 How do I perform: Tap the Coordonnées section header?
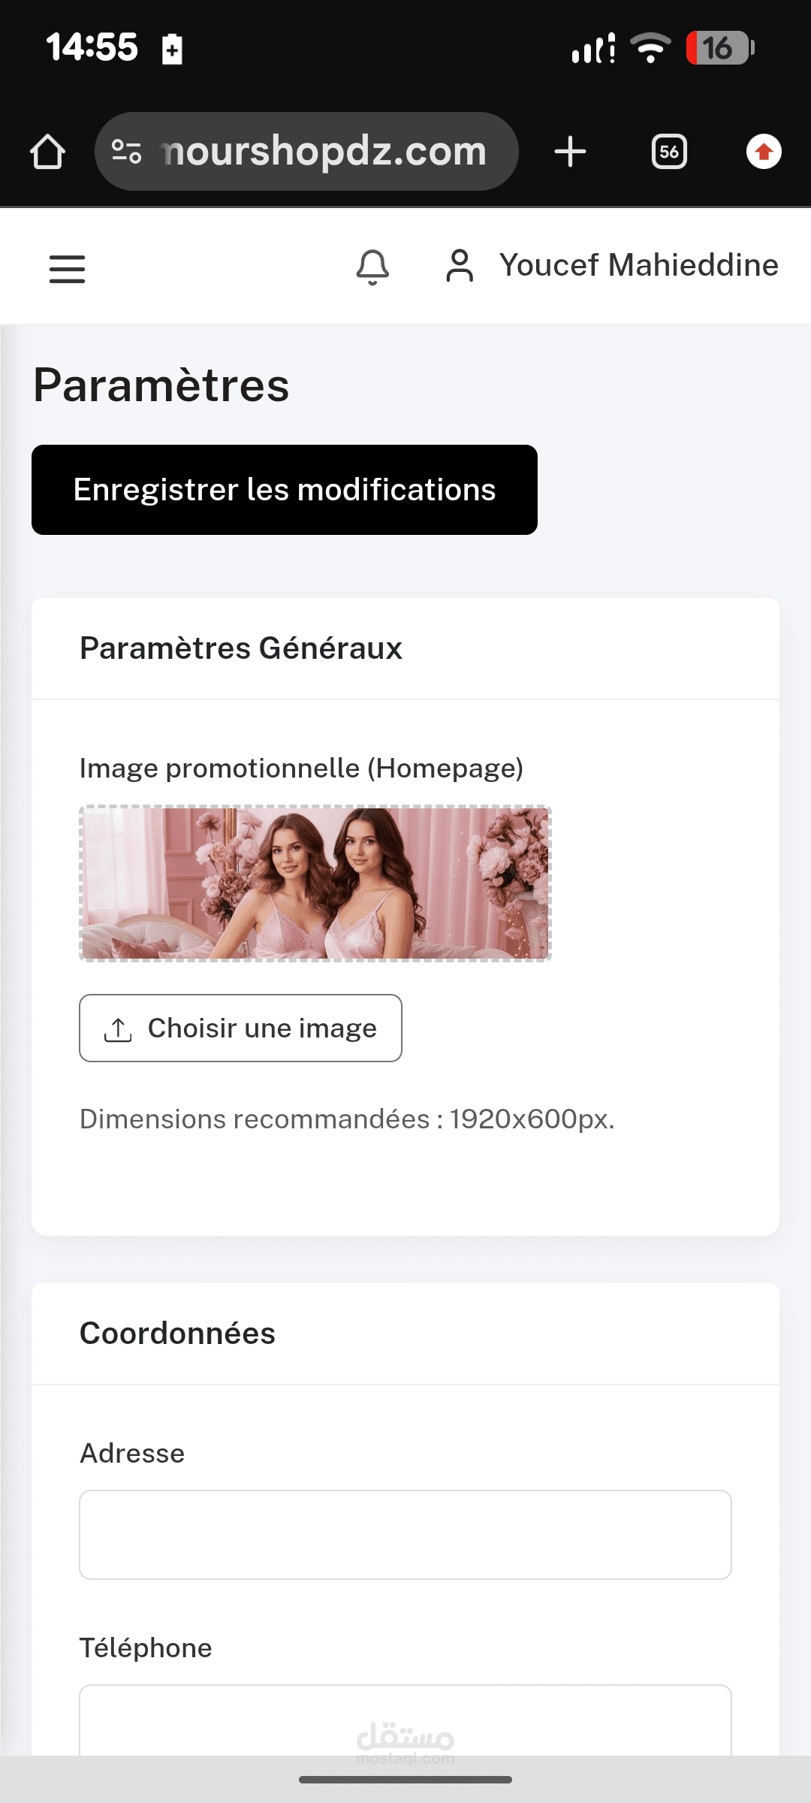178,1333
